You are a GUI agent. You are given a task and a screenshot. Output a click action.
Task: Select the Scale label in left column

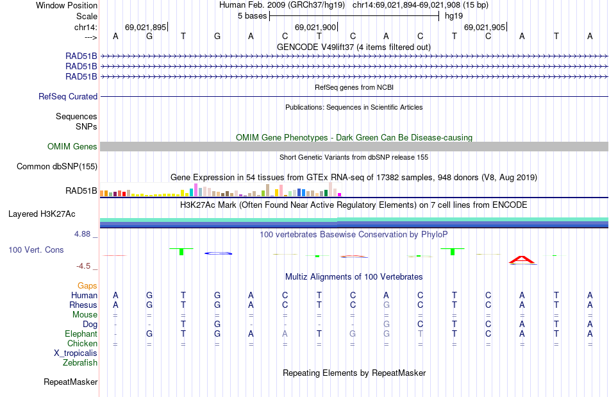pos(87,16)
